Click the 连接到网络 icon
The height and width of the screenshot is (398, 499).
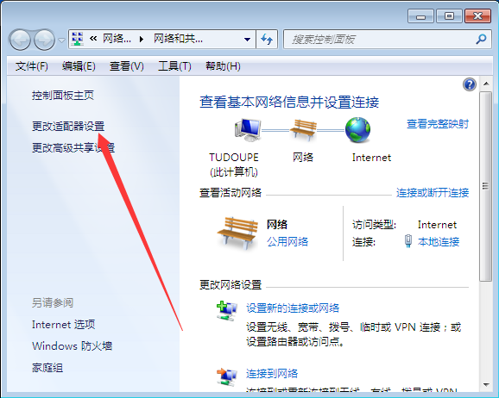click(226, 376)
